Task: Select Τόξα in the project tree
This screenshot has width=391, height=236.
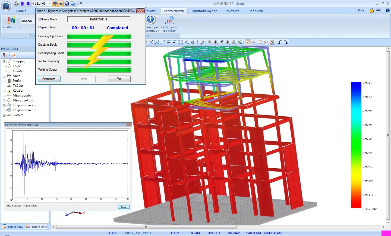Action: [16, 66]
